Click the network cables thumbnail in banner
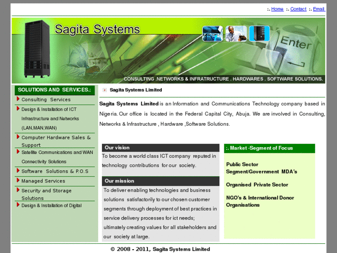Screen dimensions: 337x253 212,33
